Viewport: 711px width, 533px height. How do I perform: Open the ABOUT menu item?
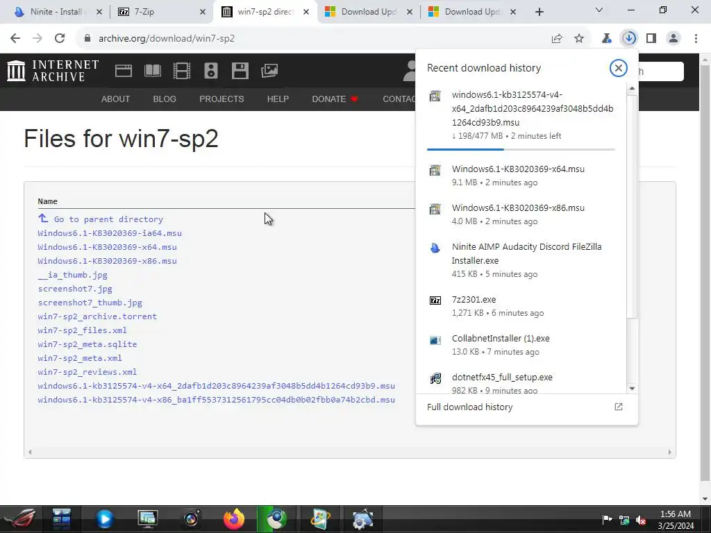click(x=115, y=99)
